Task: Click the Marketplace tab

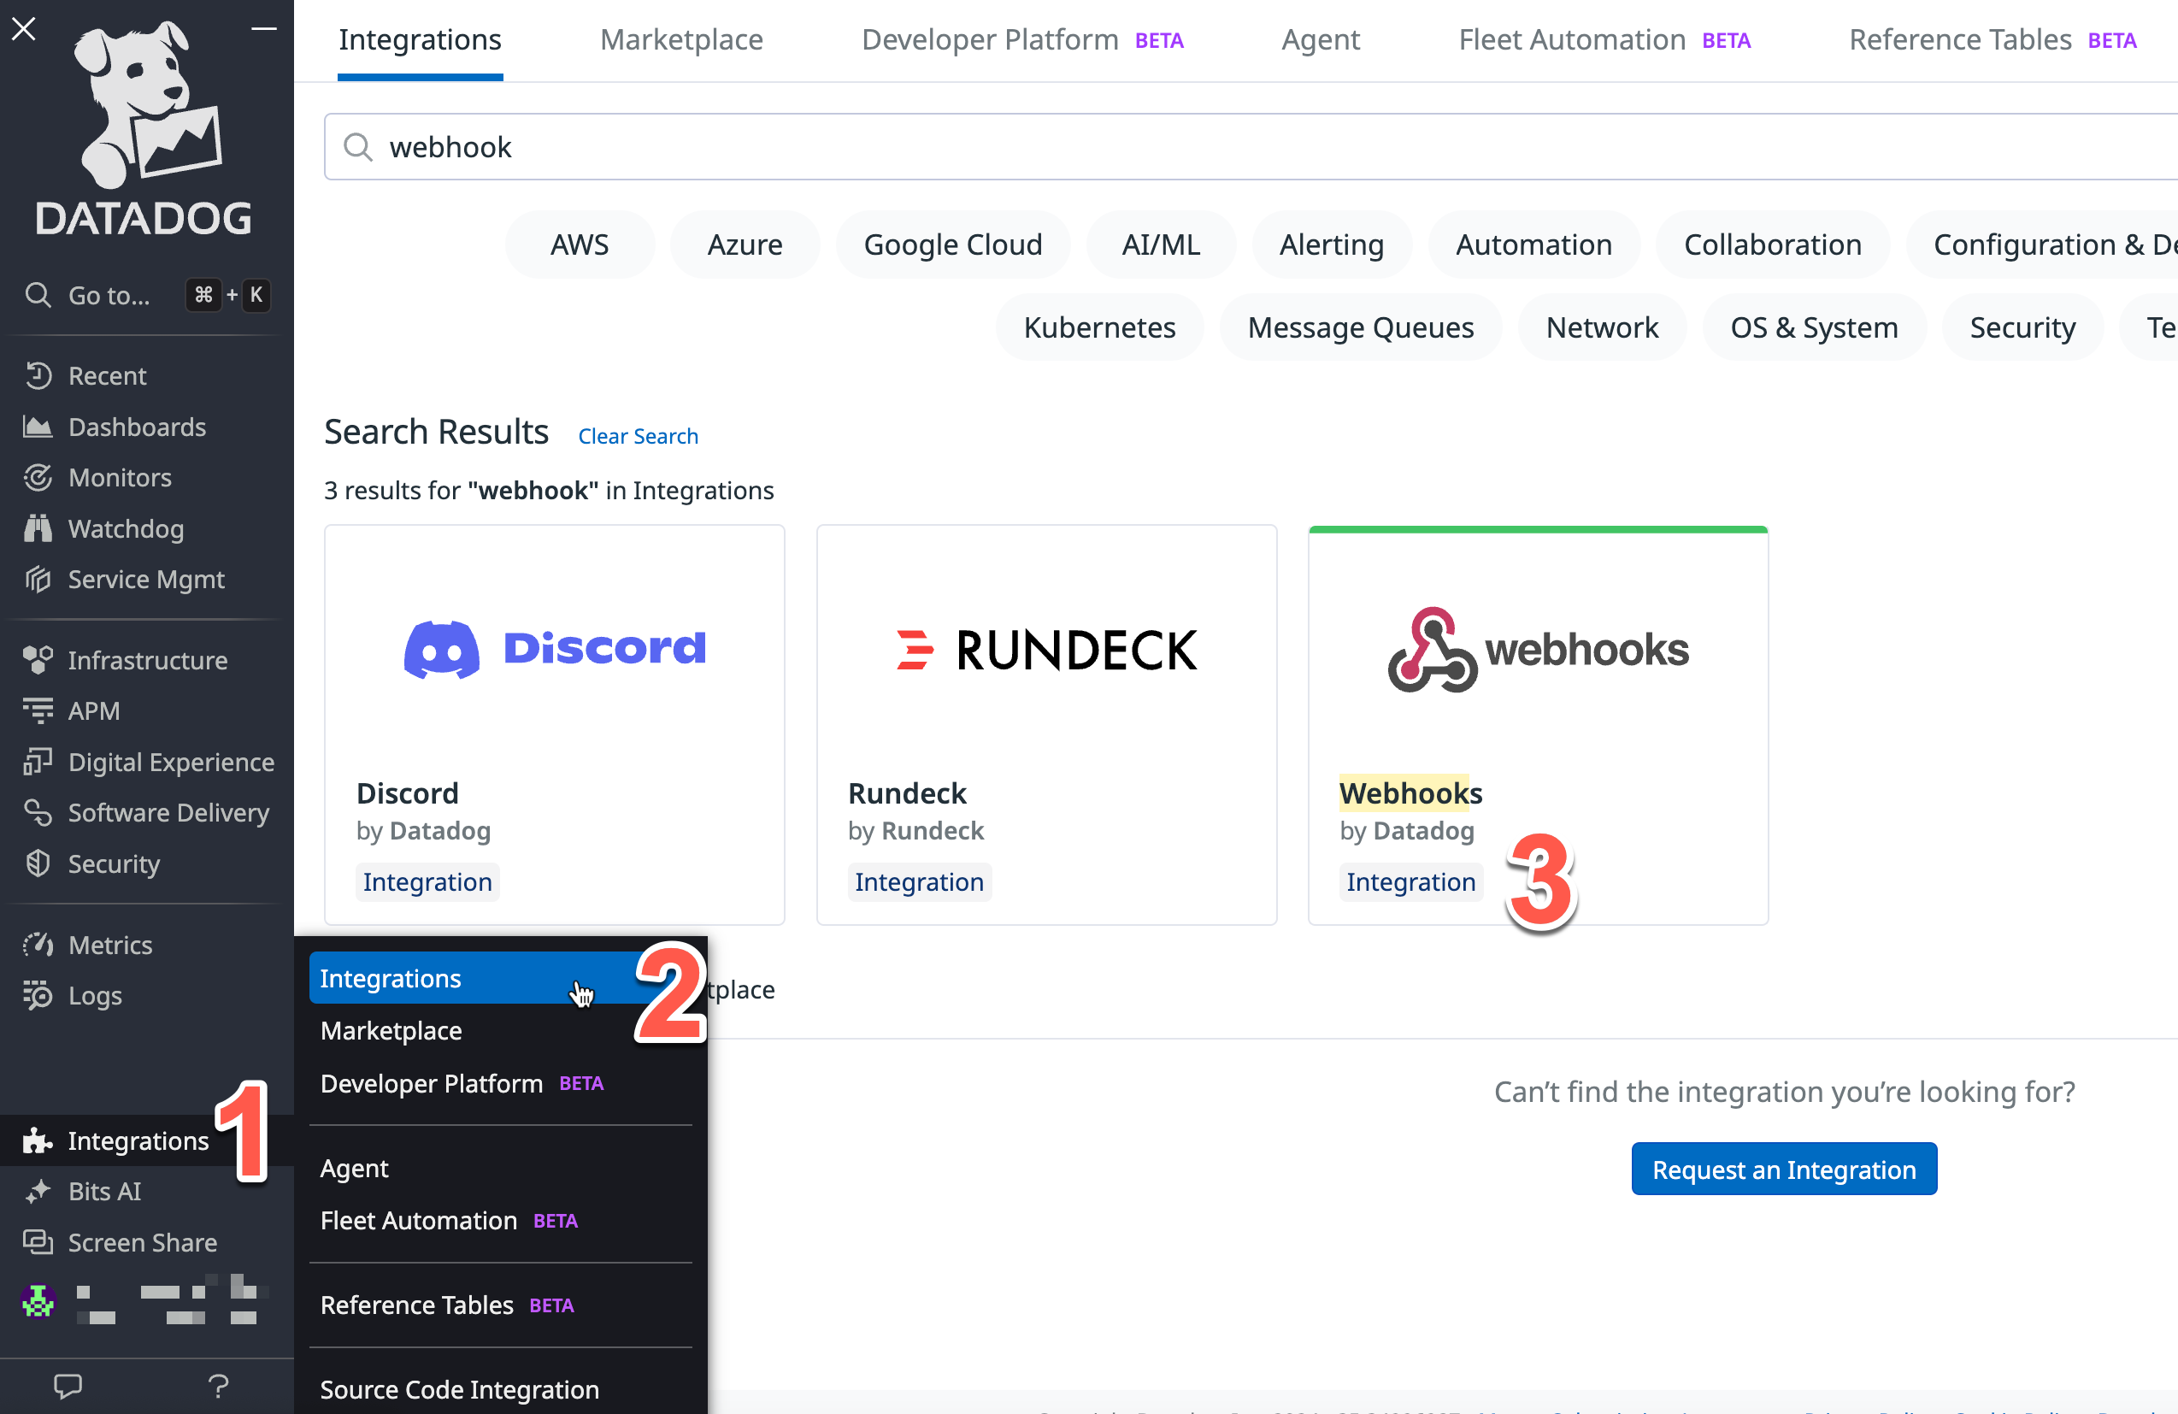Action: pyautogui.click(x=681, y=39)
